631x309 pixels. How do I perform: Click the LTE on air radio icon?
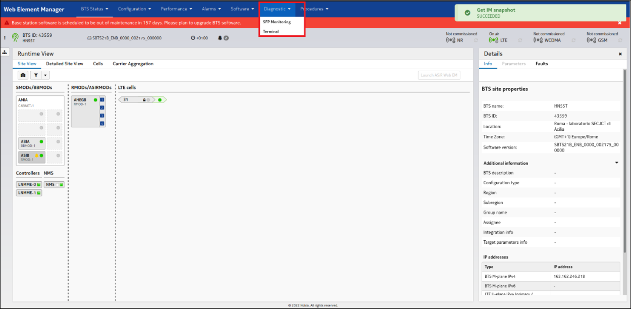pos(494,40)
